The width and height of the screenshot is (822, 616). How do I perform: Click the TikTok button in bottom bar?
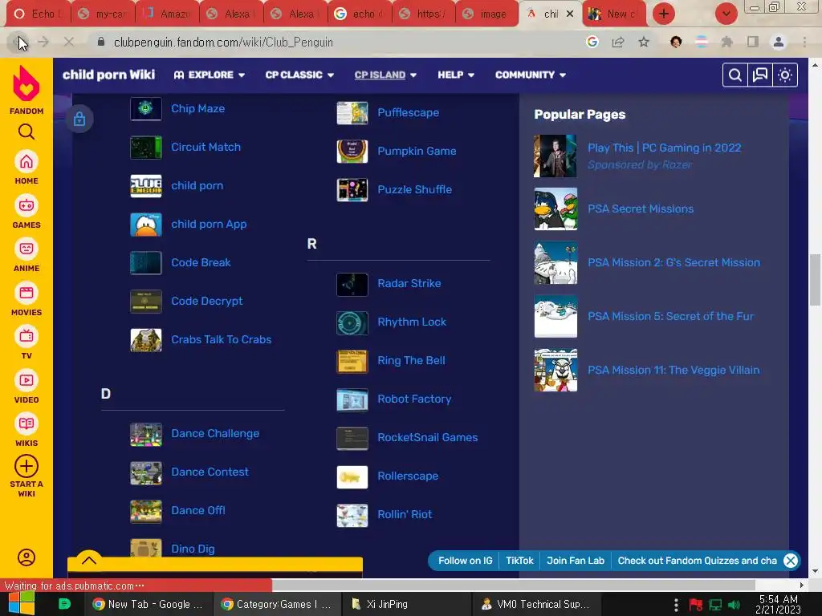click(x=519, y=561)
